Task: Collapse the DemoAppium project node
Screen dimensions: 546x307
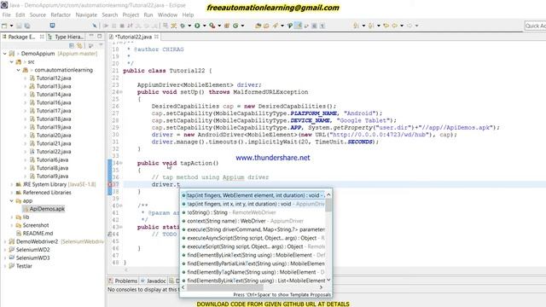Action: pyautogui.click(x=5, y=54)
